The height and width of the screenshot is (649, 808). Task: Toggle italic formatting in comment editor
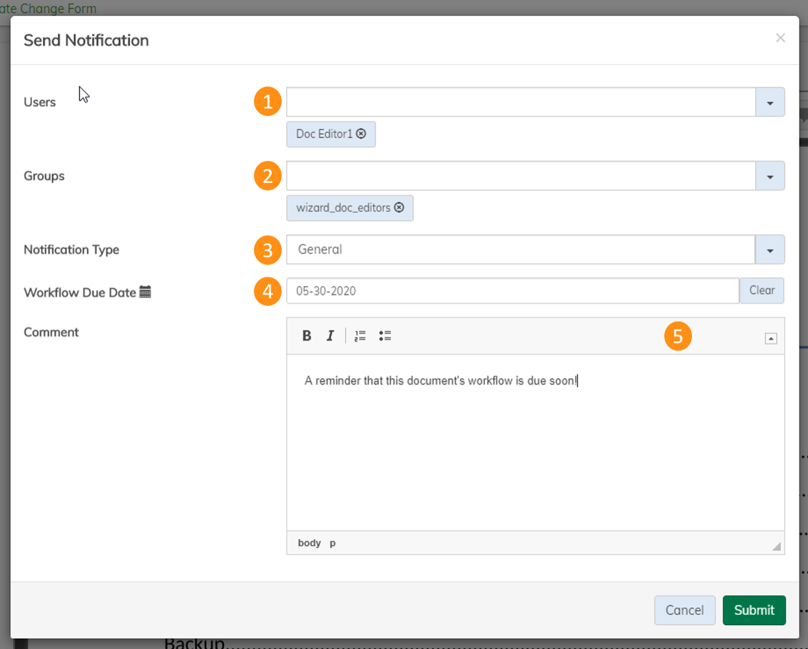coord(330,335)
